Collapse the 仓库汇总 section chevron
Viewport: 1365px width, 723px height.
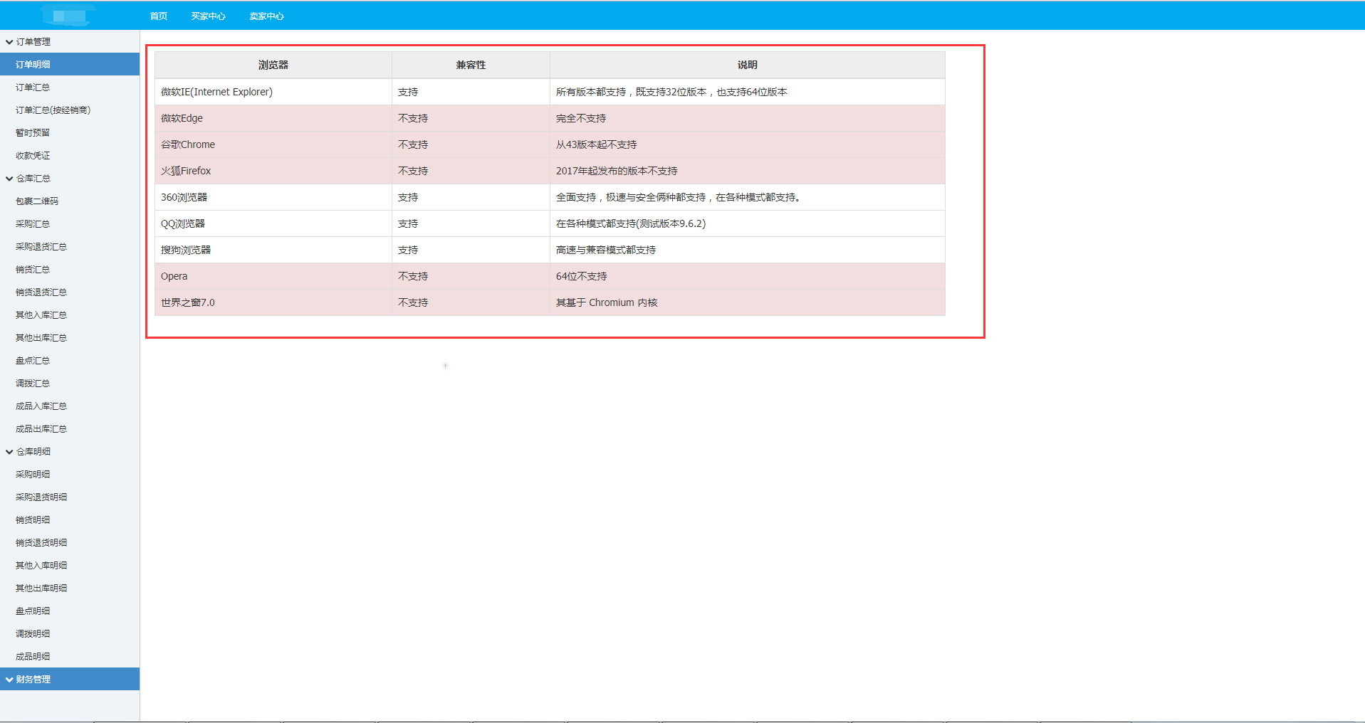[9, 179]
